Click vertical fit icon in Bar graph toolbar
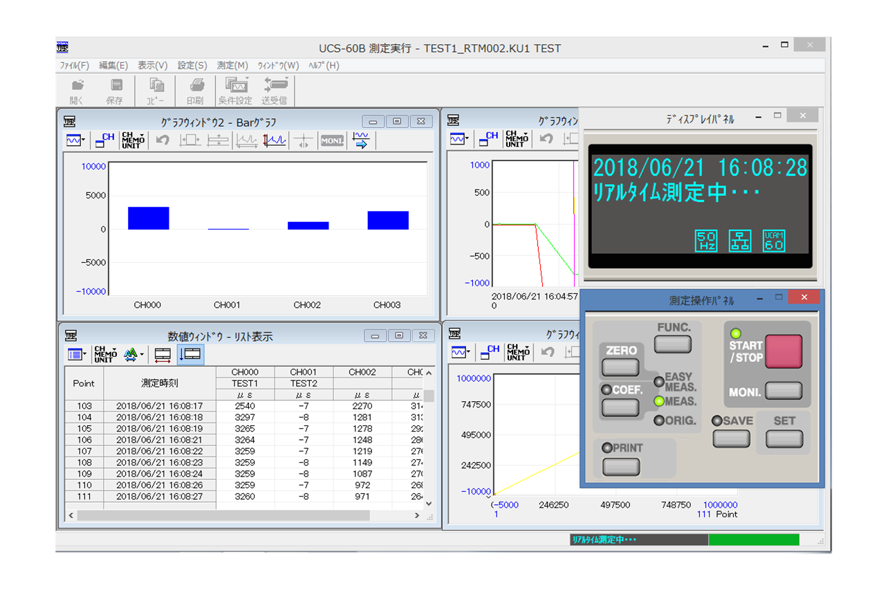Image resolution: width=888 pixels, height=592 pixels. (218, 140)
